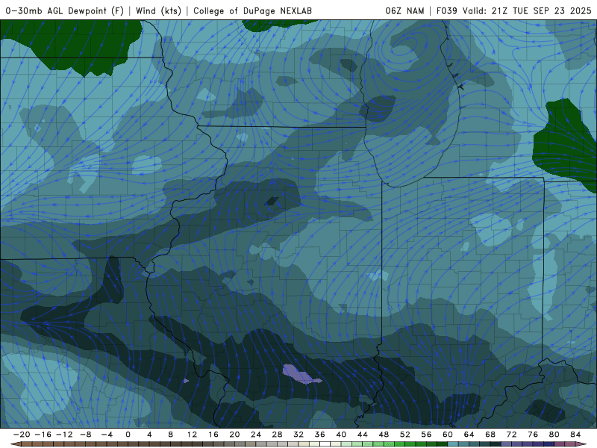Viewport: 597px width, 448px height.
Task: Click the "F039" forecast hour label
Action: pyautogui.click(x=446, y=10)
